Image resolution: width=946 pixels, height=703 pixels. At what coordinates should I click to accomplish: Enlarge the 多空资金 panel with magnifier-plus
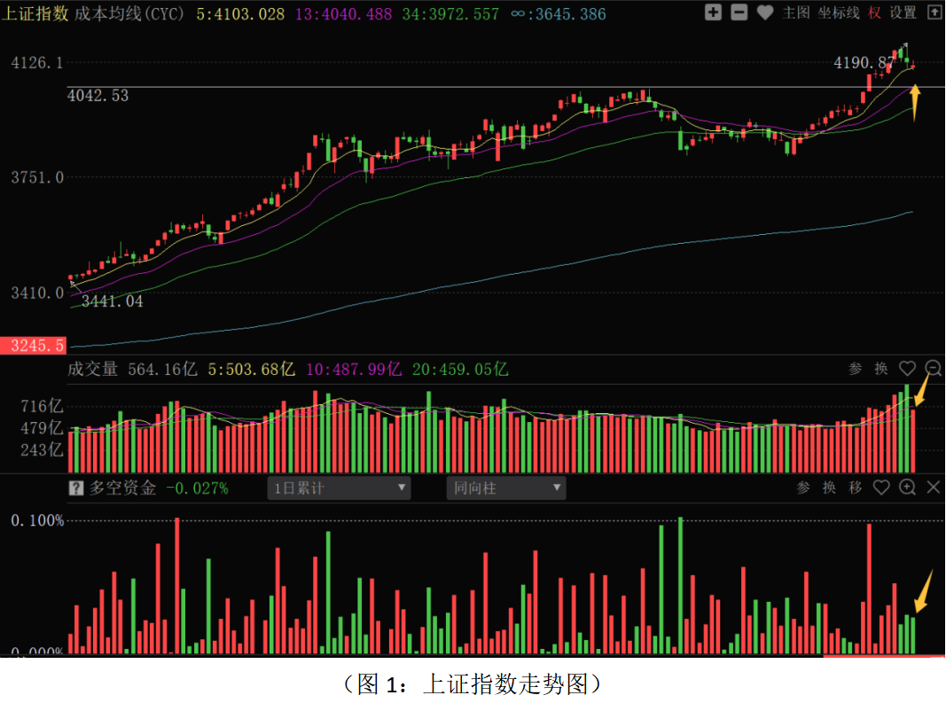(x=907, y=488)
